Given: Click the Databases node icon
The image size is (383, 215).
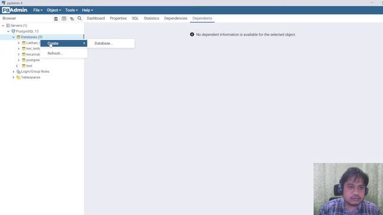Looking at the screenshot, I should click(19, 37).
